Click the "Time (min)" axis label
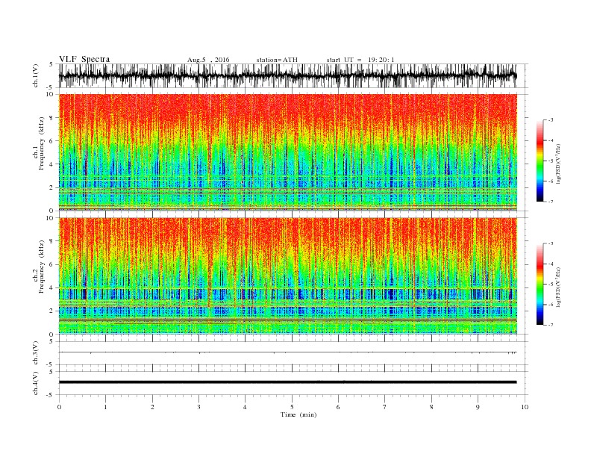 298,414
